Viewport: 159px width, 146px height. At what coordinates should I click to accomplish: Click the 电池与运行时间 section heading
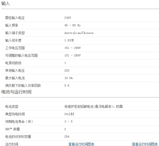16,92
